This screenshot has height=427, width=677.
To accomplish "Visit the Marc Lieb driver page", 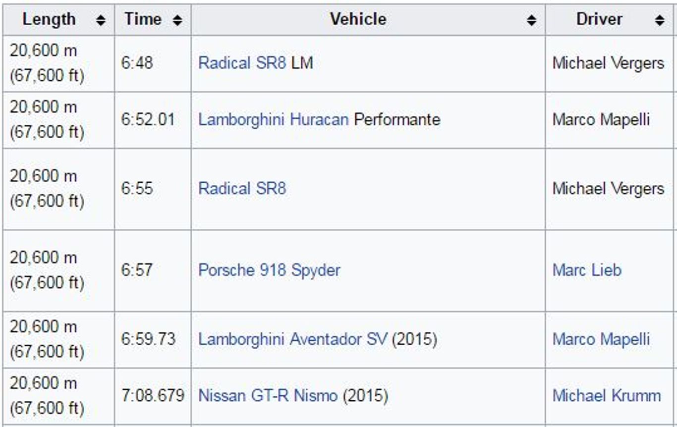I will point(586,270).
